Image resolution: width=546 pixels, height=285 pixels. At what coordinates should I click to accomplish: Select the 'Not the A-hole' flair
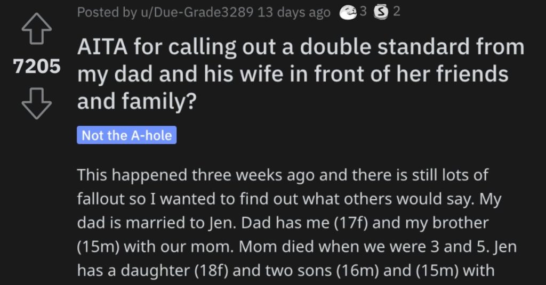click(x=127, y=135)
